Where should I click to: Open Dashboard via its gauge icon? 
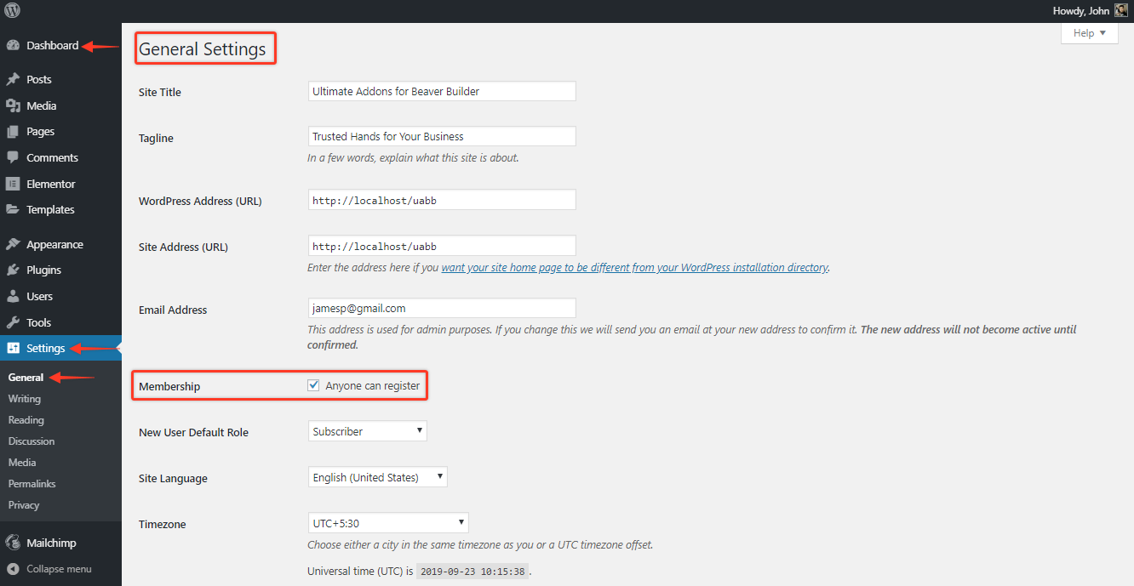point(13,46)
